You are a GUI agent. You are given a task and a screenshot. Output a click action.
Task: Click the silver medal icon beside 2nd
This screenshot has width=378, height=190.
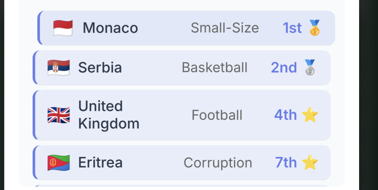coord(310,68)
